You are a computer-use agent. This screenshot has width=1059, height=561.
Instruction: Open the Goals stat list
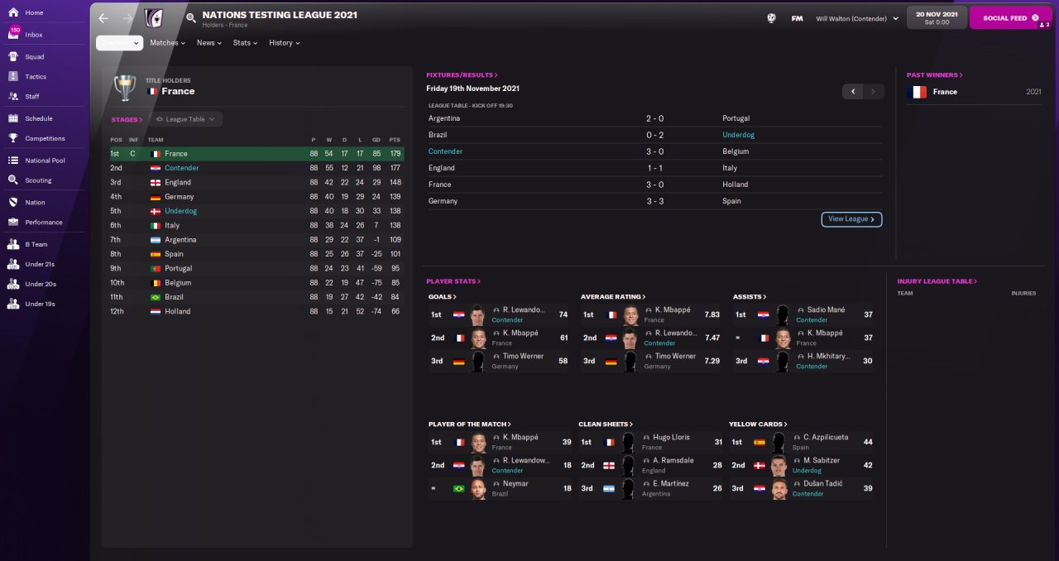pos(443,296)
